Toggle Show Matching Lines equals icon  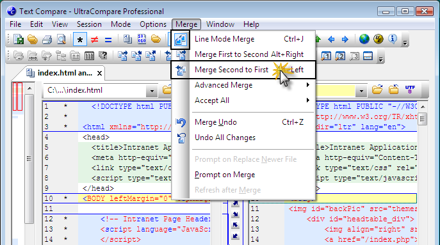[x=108, y=40]
